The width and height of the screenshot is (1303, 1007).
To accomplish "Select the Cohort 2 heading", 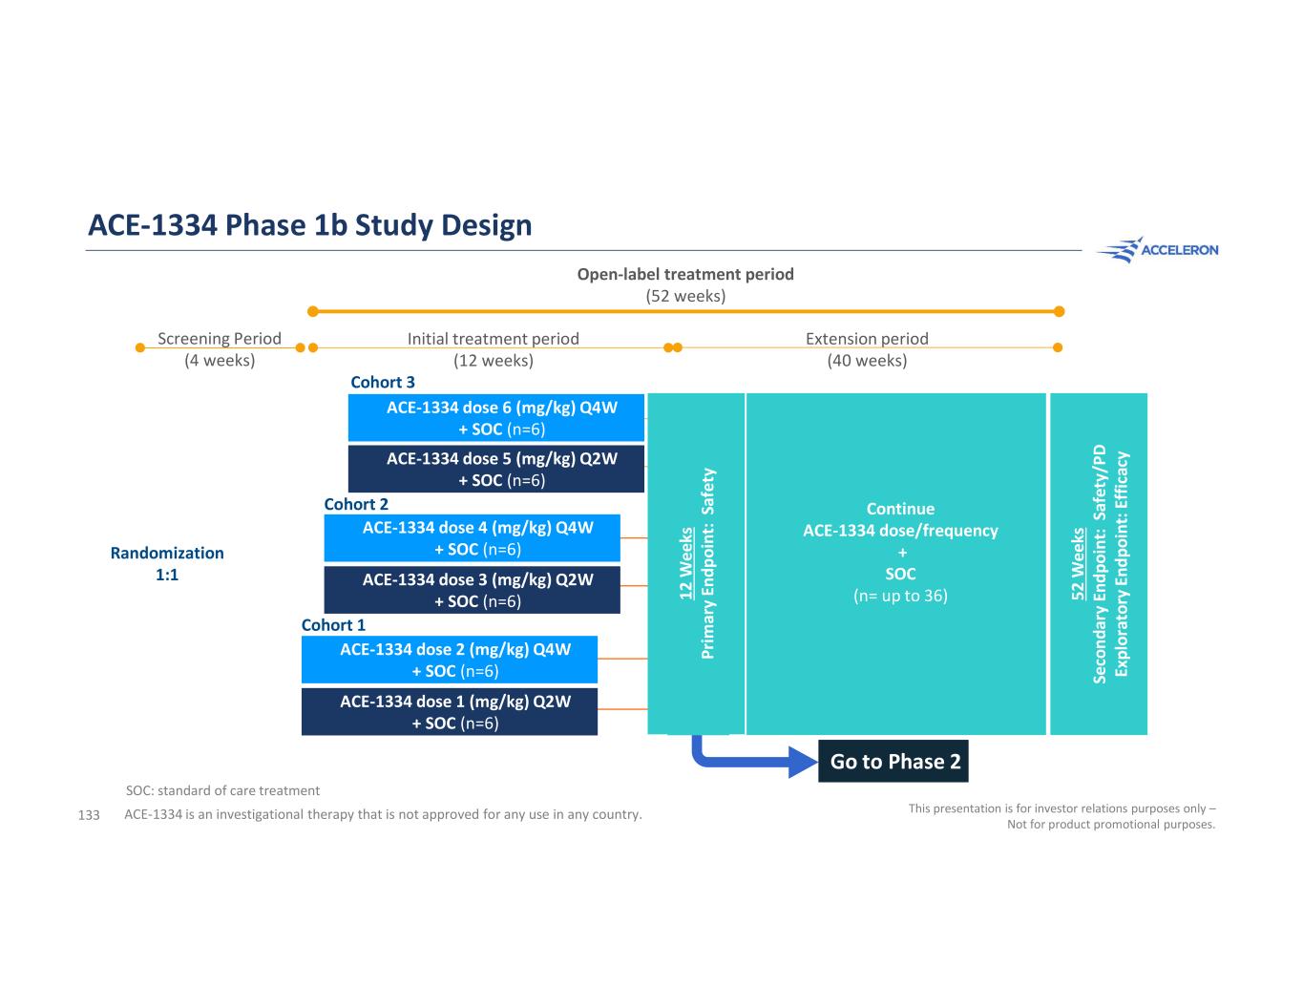I will click(x=355, y=504).
